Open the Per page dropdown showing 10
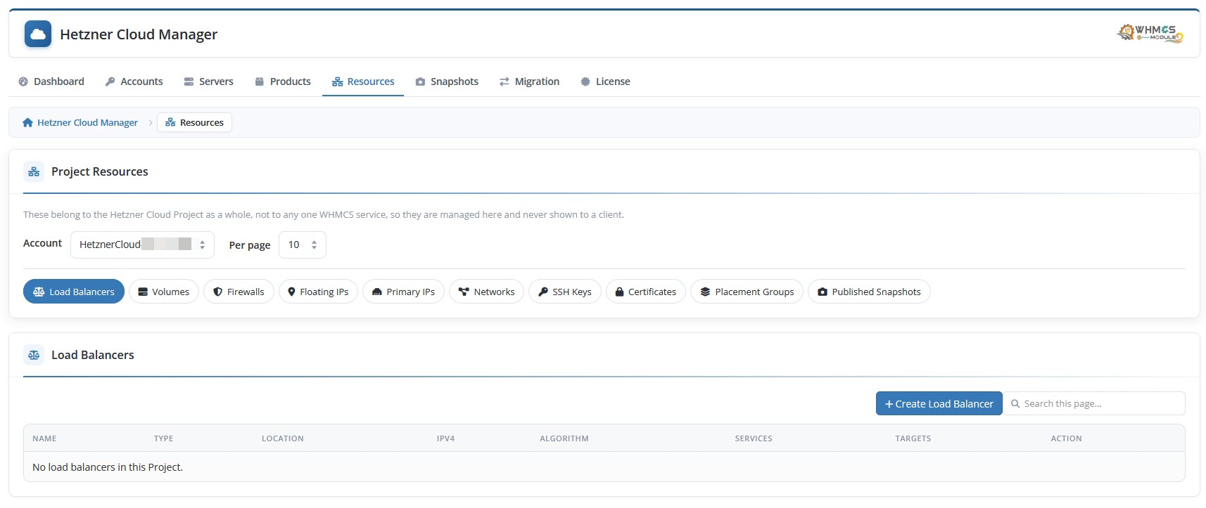Viewport: 1206px width, 508px height. pos(303,245)
